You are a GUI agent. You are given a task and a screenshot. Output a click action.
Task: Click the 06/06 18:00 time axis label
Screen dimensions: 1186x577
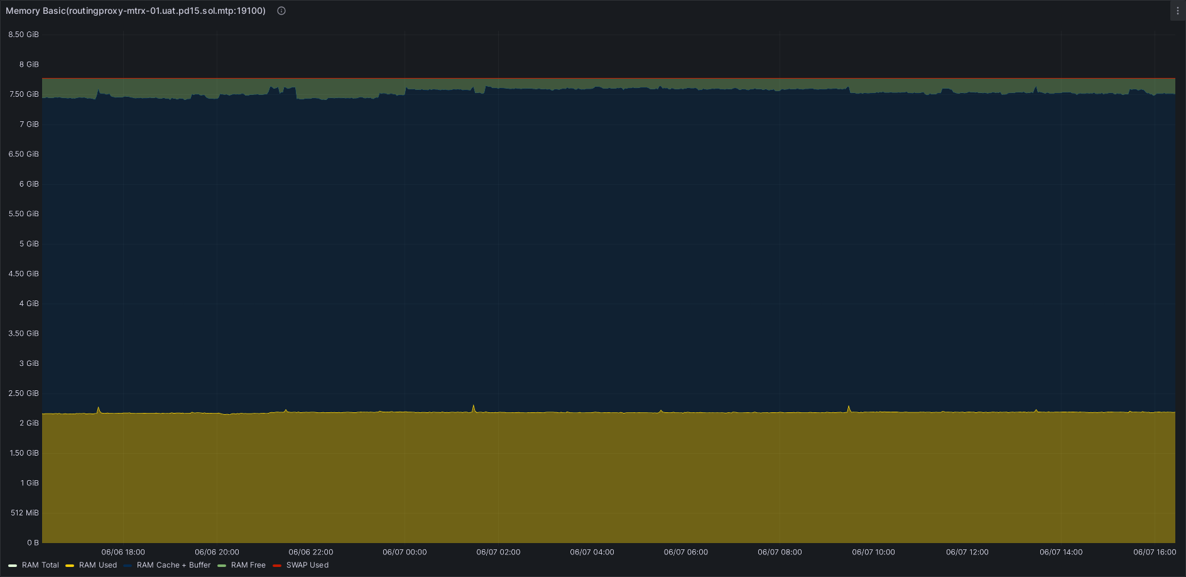123,552
